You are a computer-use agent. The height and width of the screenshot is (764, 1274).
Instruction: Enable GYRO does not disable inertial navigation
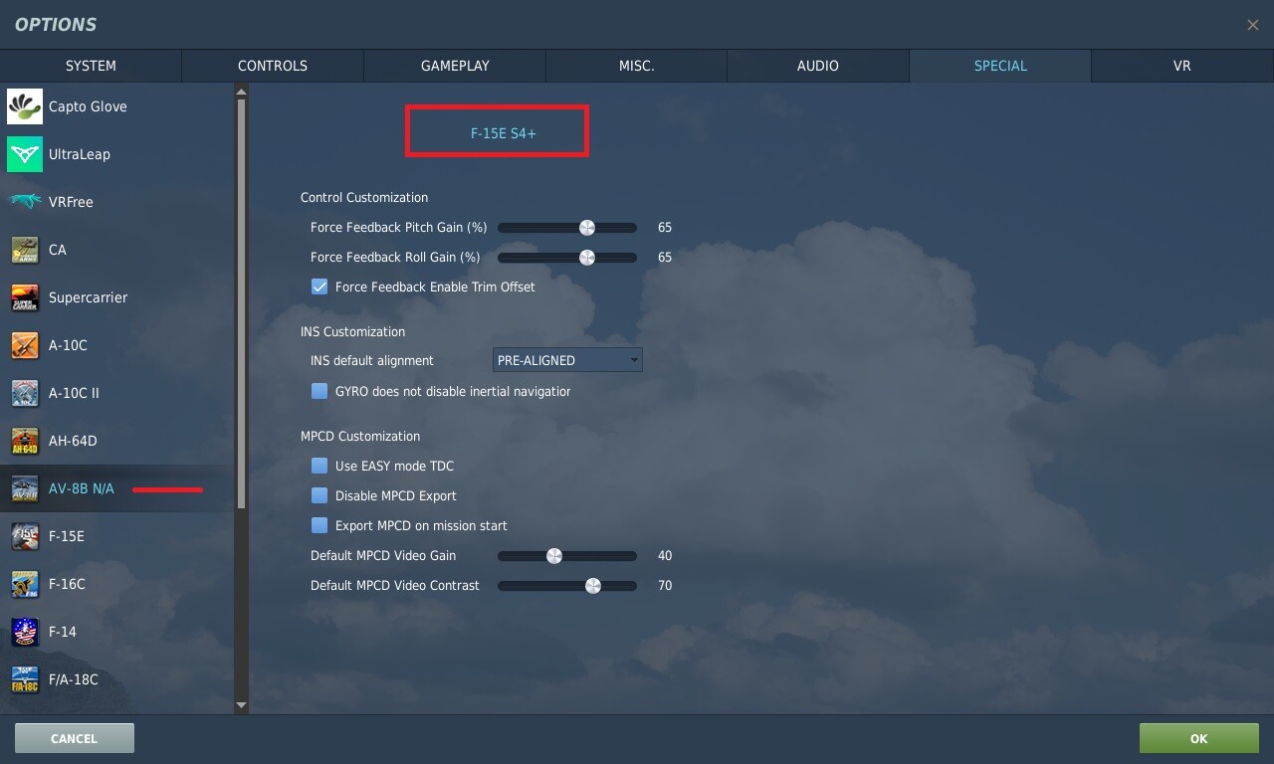coord(319,391)
